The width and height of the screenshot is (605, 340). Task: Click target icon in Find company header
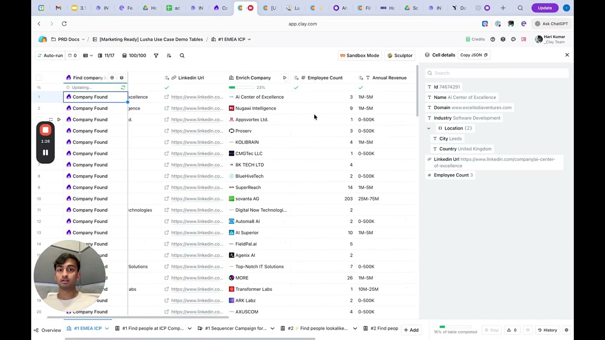(112, 77)
